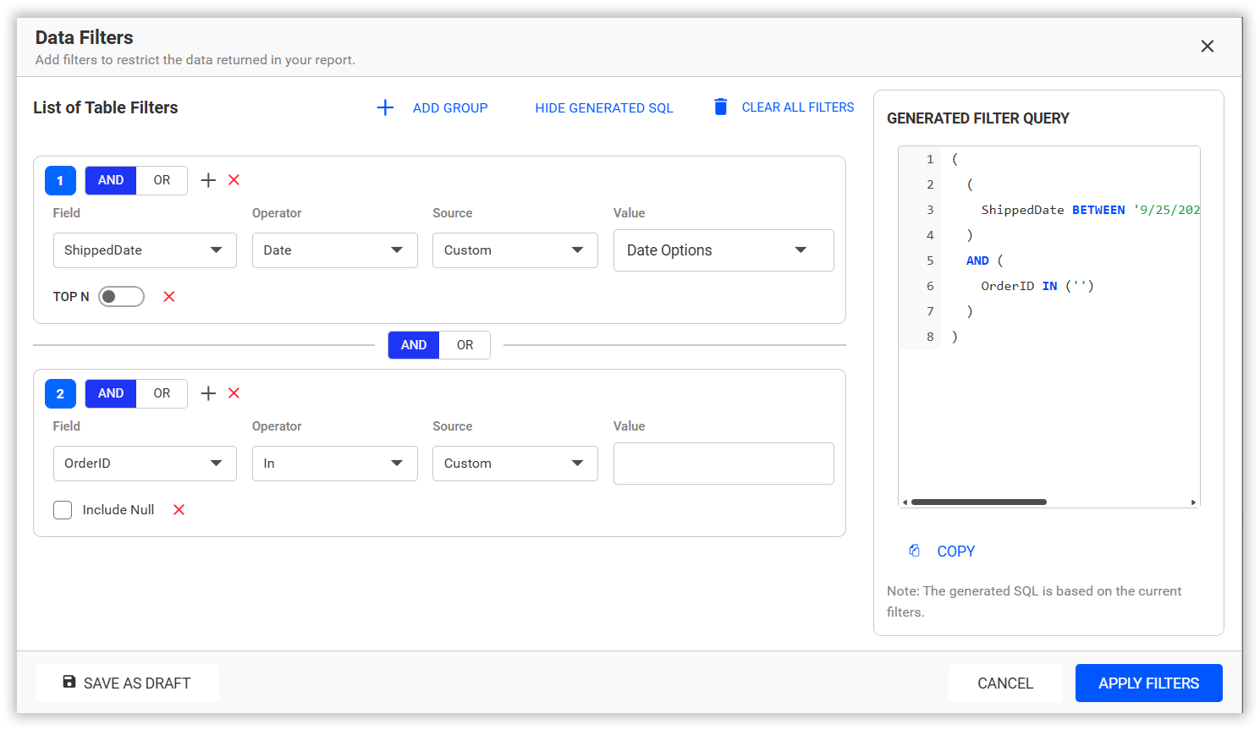Click the SQL scrollbar left arrow
The height and width of the screenshot is (730, 1260).
tap(905, 502)
